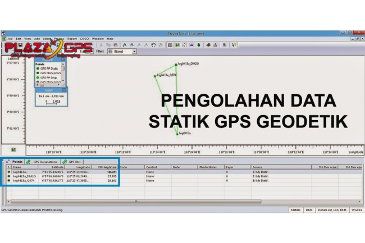The width and height of the screenshot is (365, 243).
Task: Select point log0413a_Q874 on the map
Action: 155,75
